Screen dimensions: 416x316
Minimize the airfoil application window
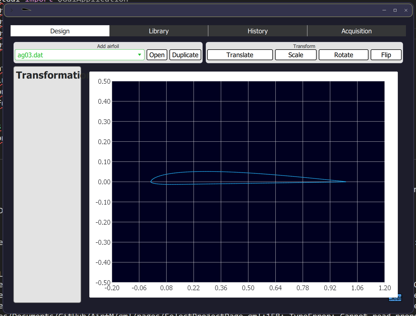point(384,10)
